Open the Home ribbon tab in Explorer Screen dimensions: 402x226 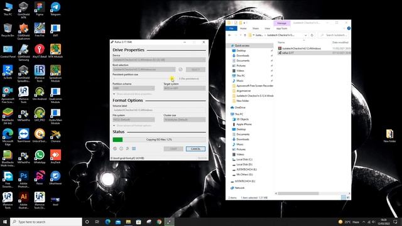pos(243,28)
